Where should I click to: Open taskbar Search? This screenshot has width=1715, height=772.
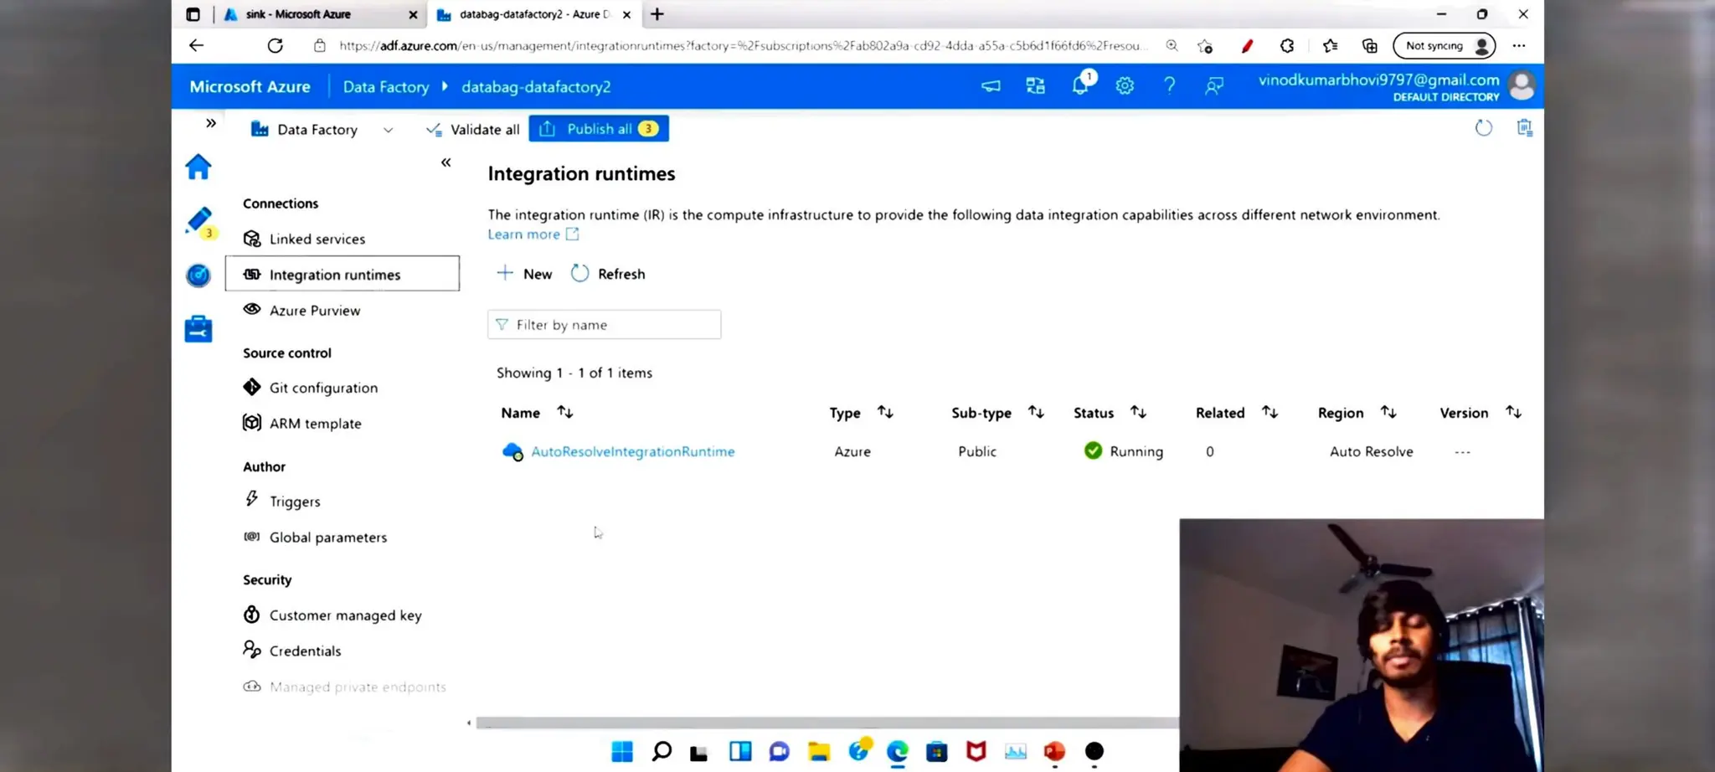(662, 751)
